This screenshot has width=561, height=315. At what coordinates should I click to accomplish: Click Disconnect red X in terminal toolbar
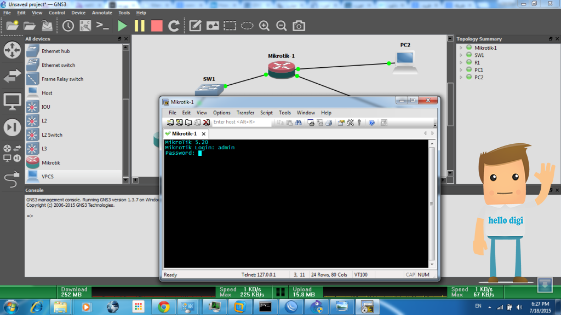pyautogui.click(x=207, y=122)
